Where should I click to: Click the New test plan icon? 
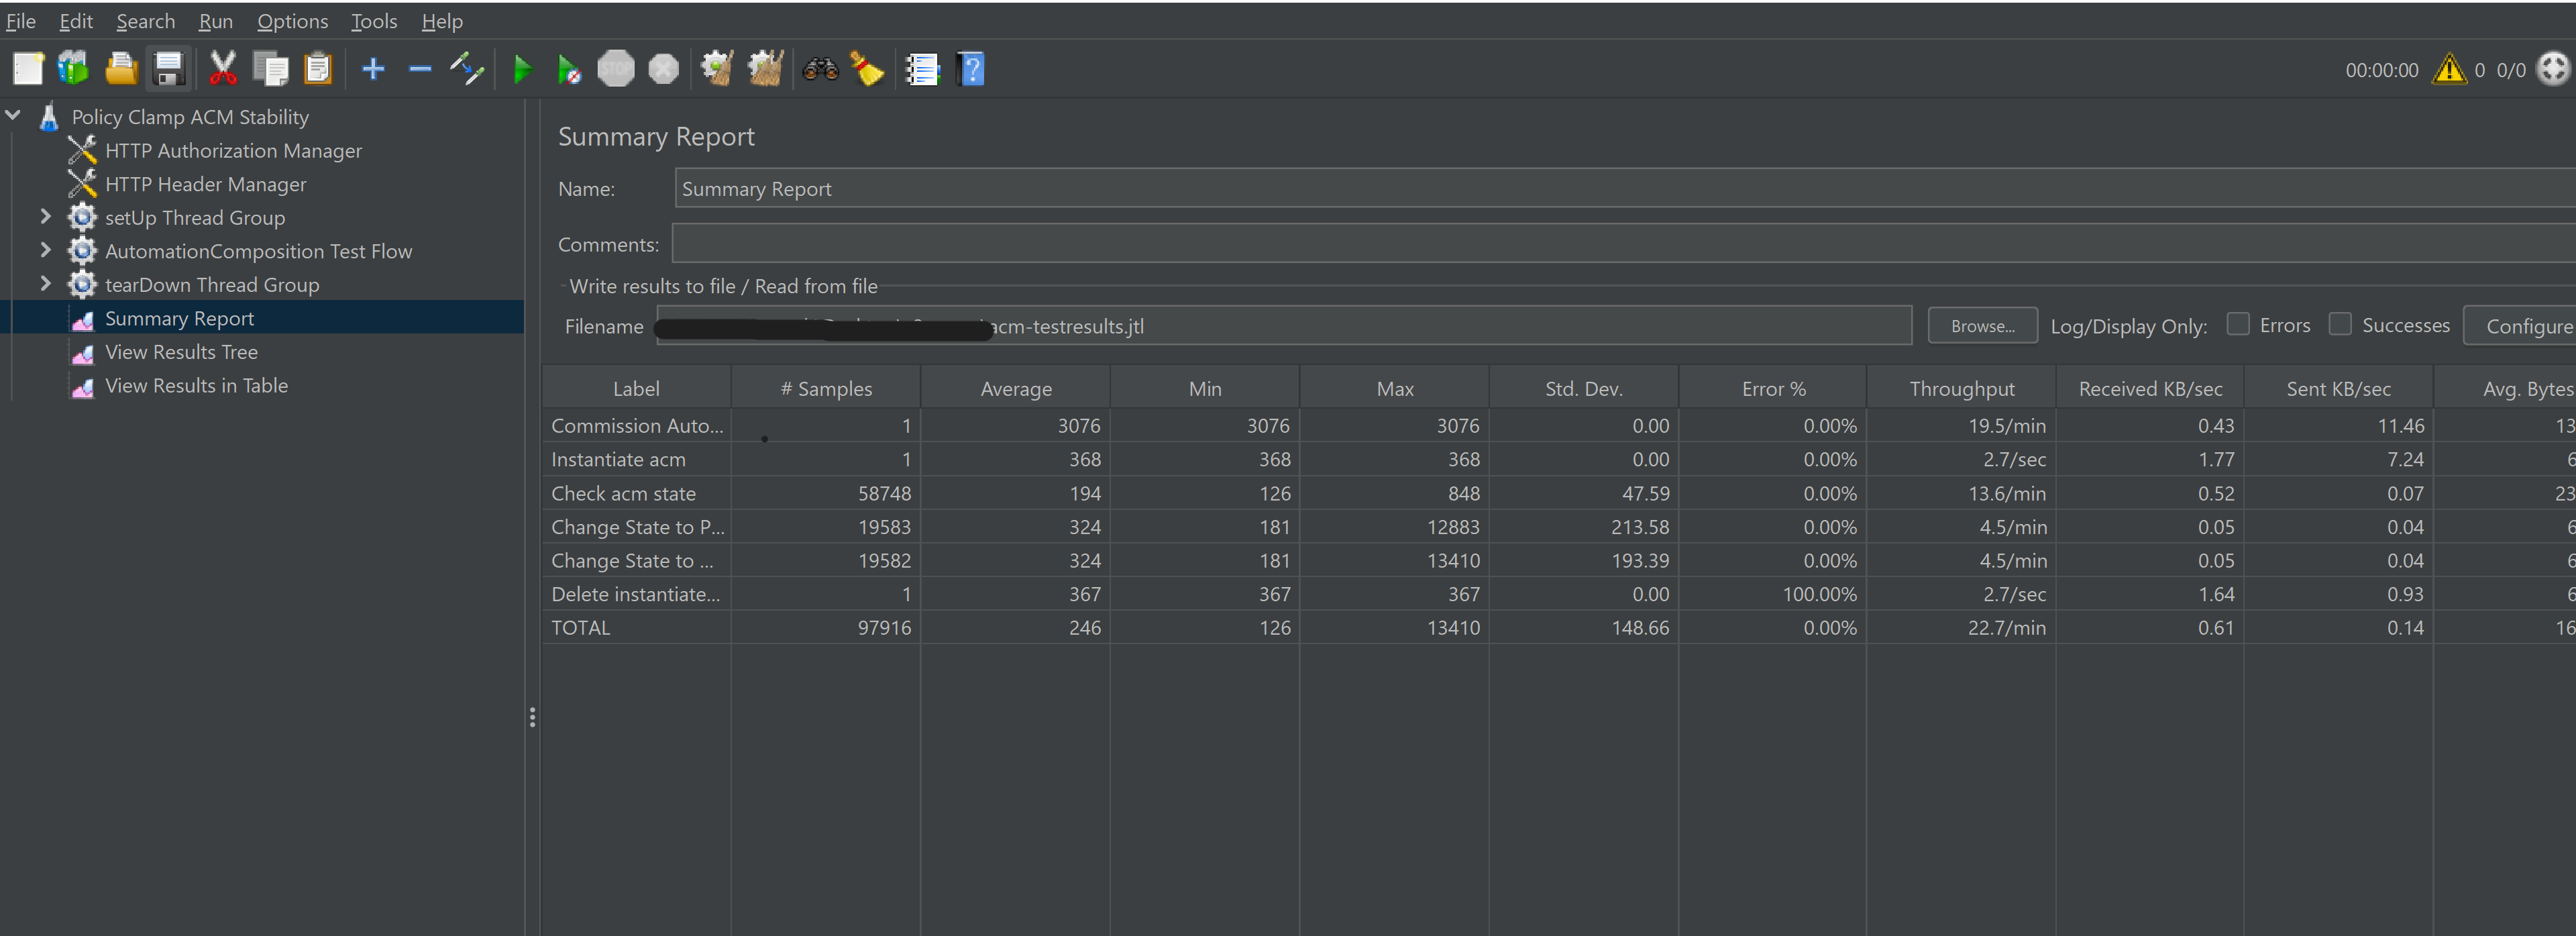point(27,69)
